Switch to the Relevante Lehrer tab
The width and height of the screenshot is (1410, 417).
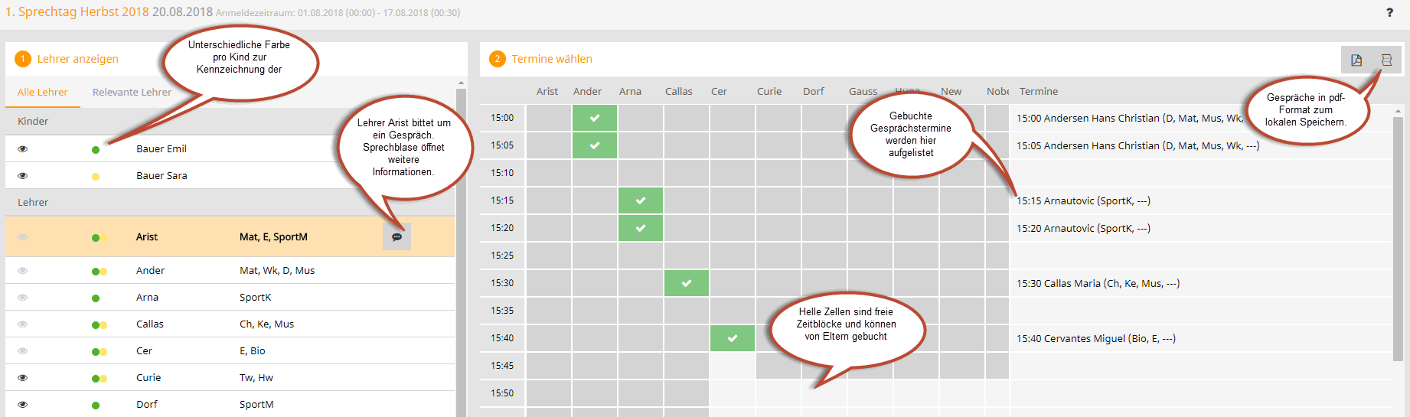(x=132, y=92)
